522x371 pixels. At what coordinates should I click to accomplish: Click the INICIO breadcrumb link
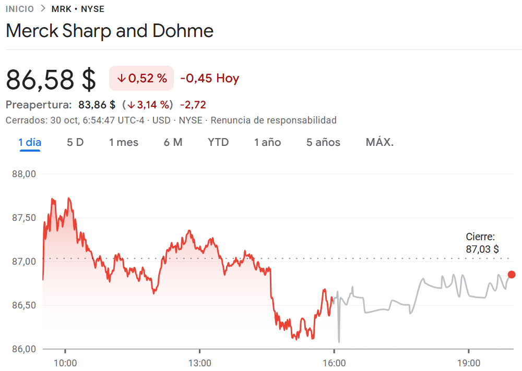pos(19,9)
